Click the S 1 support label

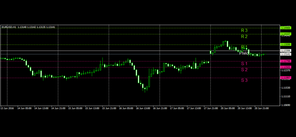(244, 64)
